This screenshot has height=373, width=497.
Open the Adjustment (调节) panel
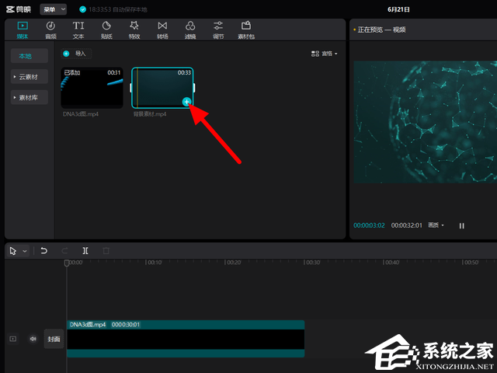(218, 30)
